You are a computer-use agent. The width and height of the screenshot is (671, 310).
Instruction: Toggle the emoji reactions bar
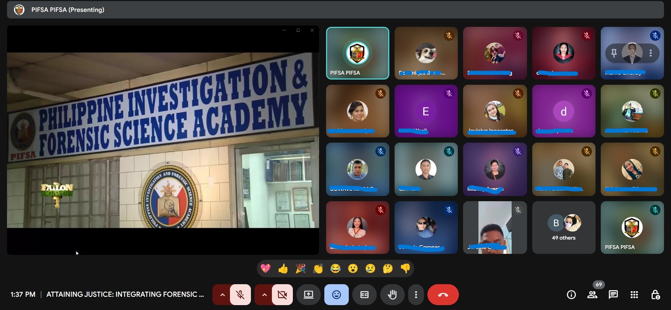337,295
